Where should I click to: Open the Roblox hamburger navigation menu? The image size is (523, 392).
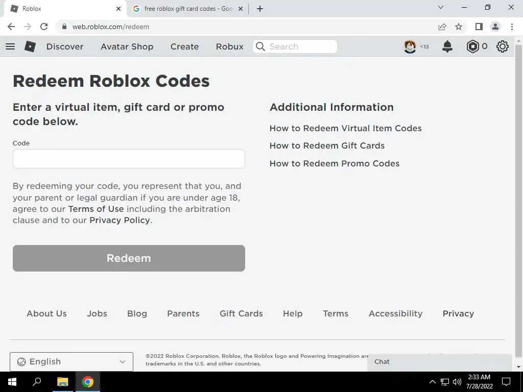coord(10,46)
